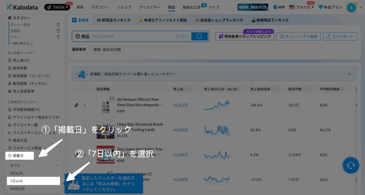Expand the arrow next to user avatar

(x=361, y=7)
